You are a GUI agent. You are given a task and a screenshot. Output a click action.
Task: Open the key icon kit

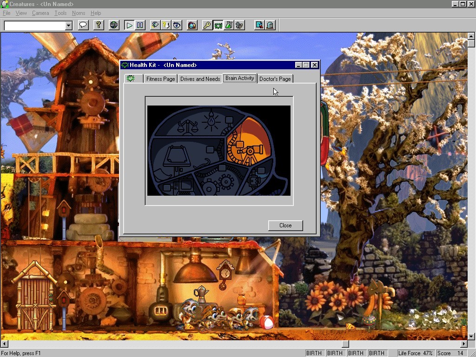coord(207,25)
